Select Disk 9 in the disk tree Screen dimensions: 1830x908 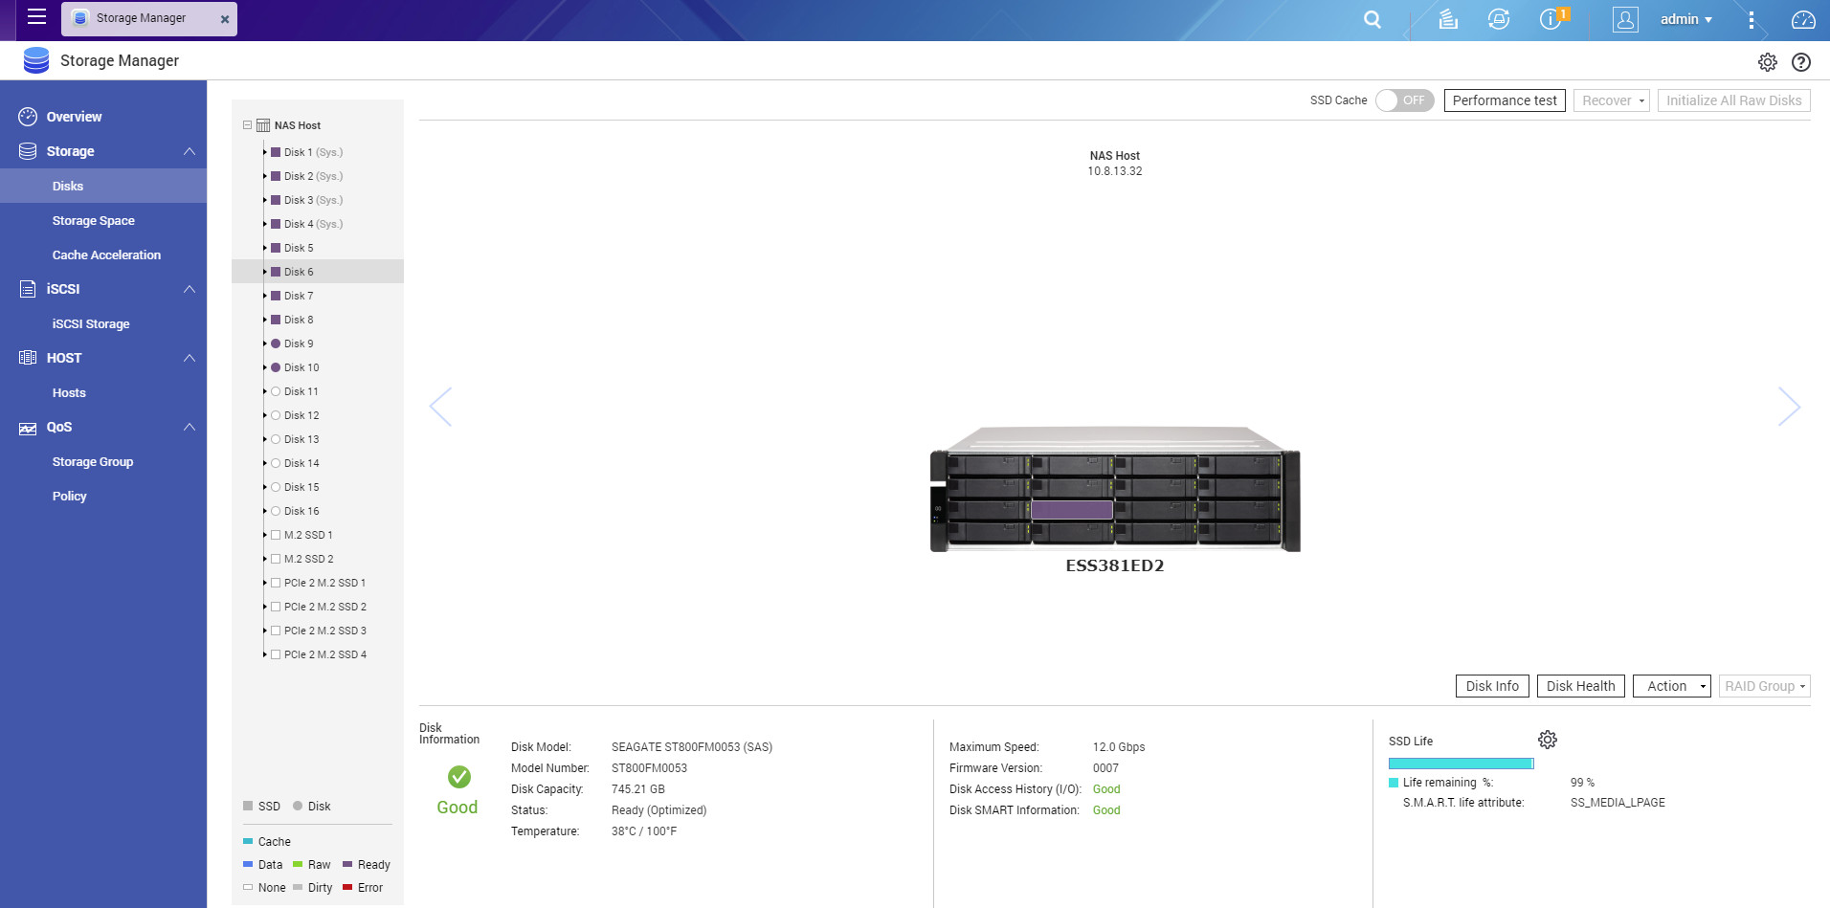tap(299, 343)
